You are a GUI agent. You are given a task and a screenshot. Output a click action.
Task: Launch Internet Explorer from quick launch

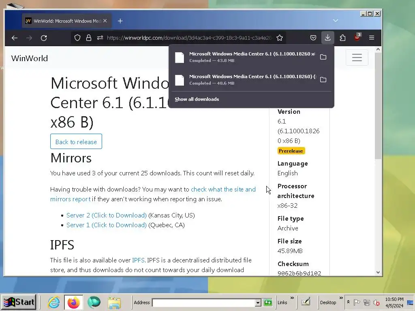tap(54, 302)
